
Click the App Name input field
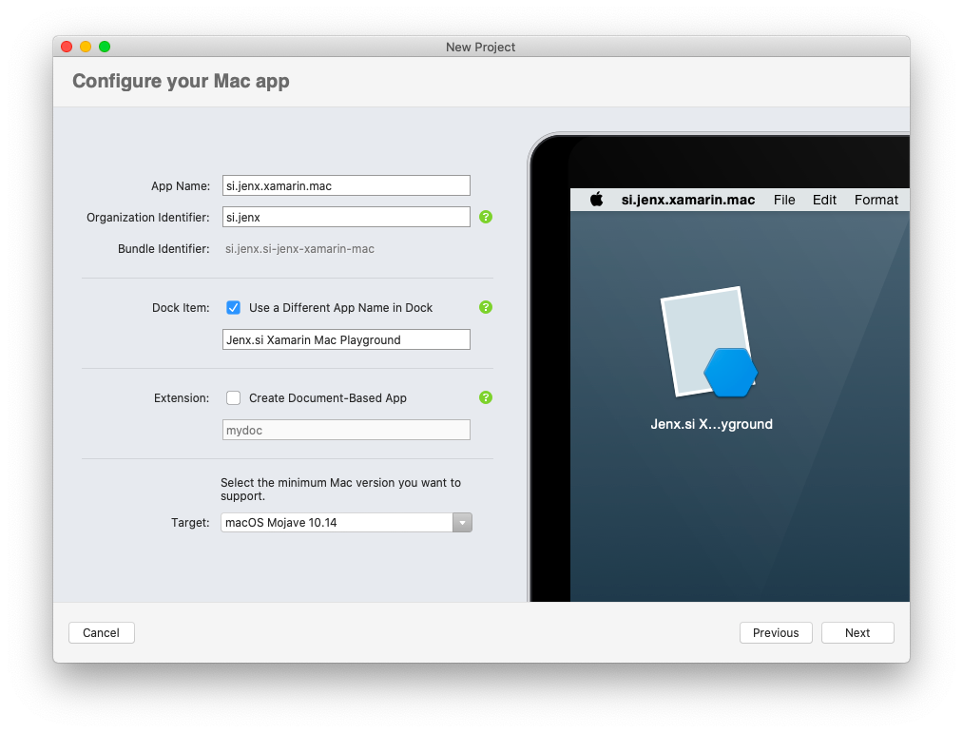tap(346, 185)
